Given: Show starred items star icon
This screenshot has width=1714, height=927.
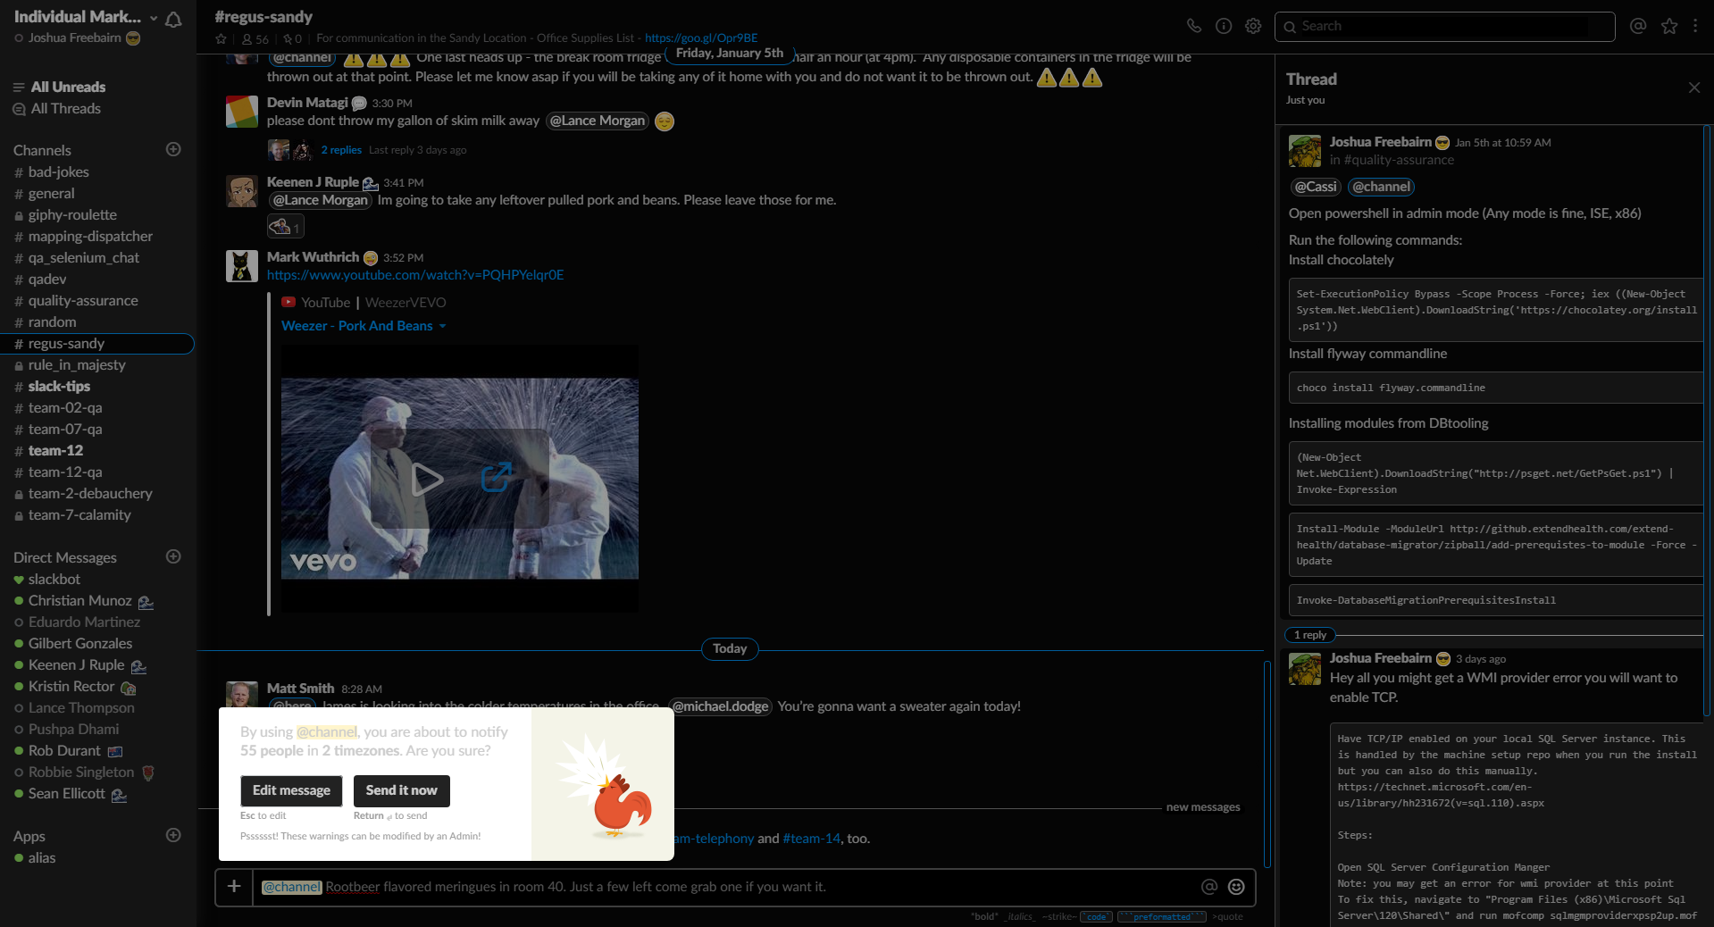Looking at the screenshot, I should 1669,26.
